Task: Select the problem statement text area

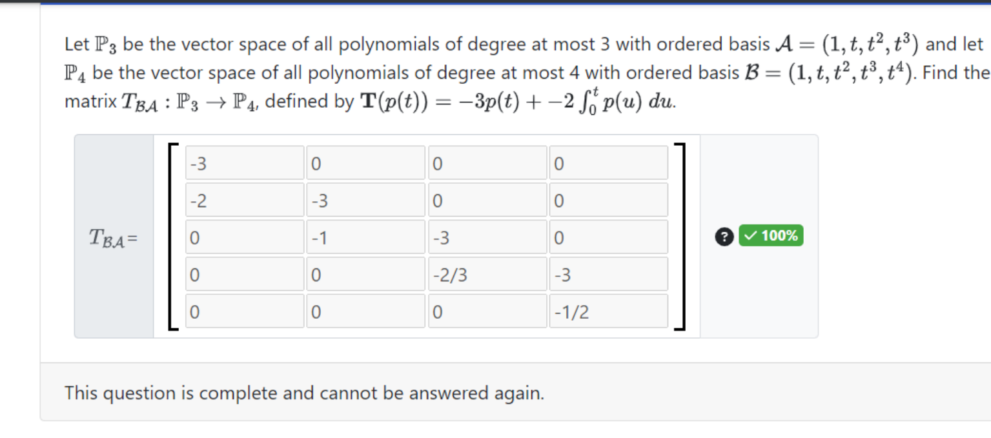Action: point(452,71)
